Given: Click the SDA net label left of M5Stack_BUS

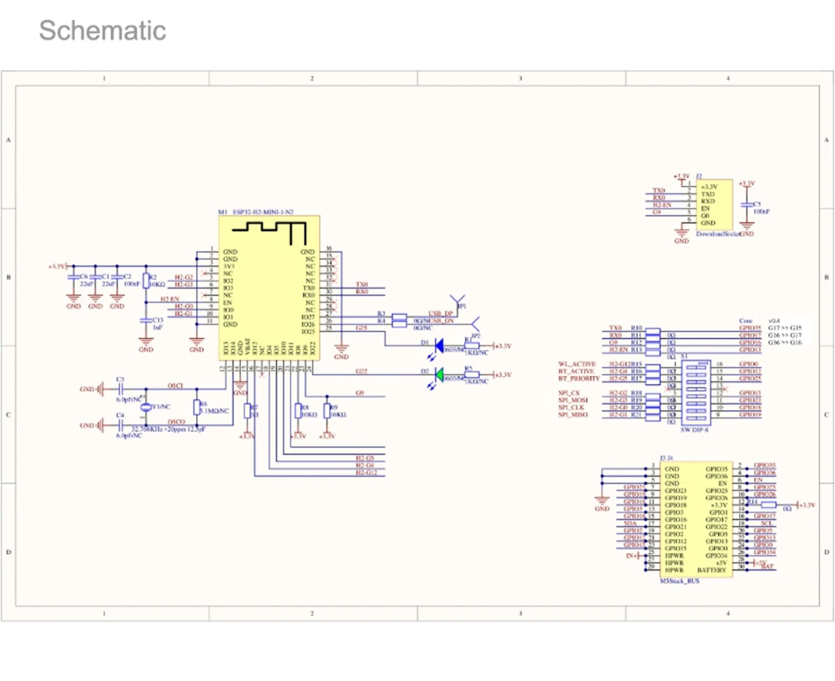Looking at the screenshot, I should [630, 523].
